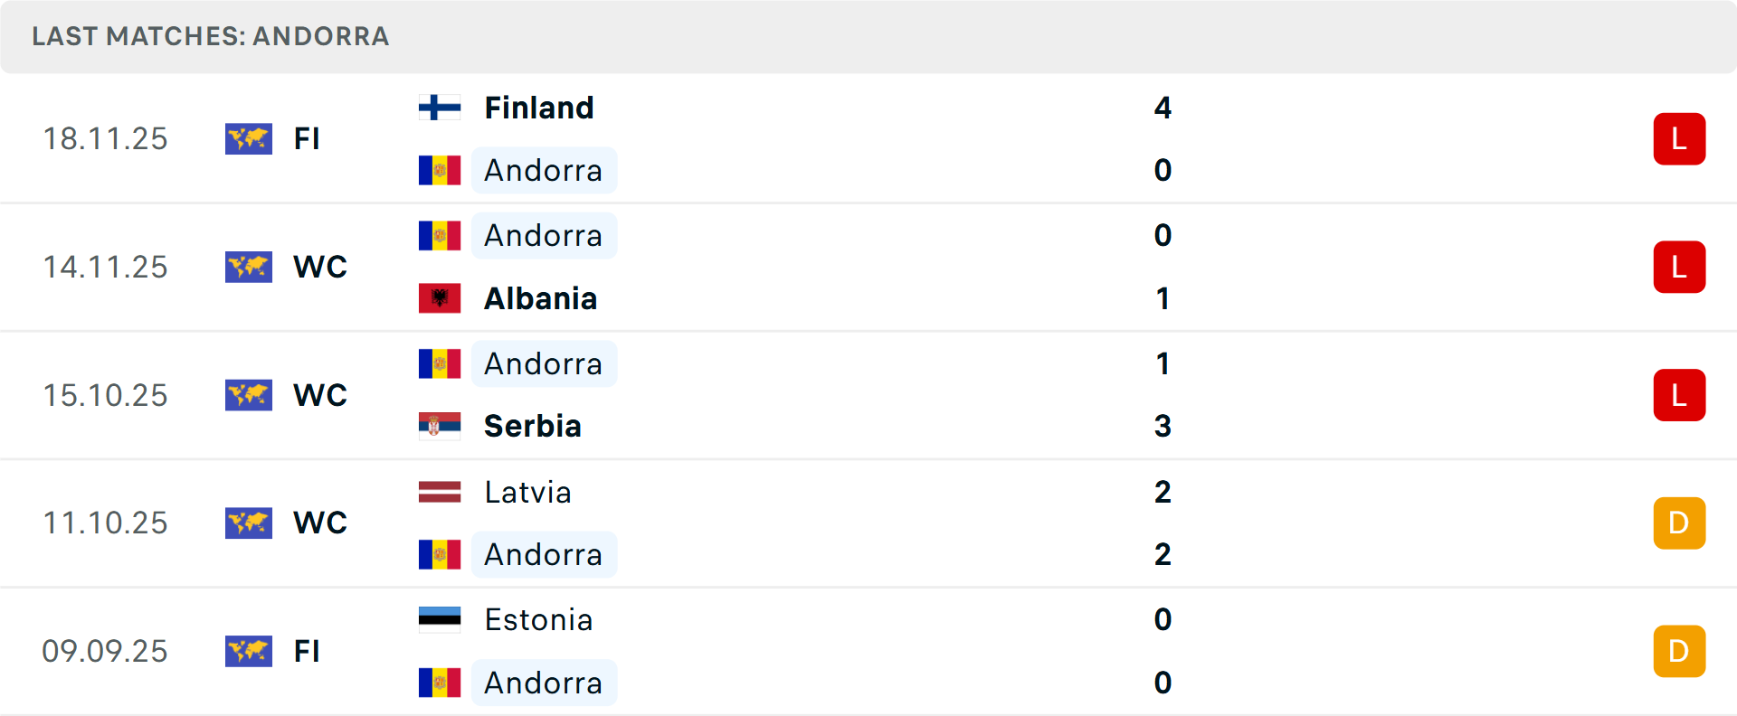The image size is (1737, 716).
Task: Click the Albania flag icon
Action: pos(441,298)
